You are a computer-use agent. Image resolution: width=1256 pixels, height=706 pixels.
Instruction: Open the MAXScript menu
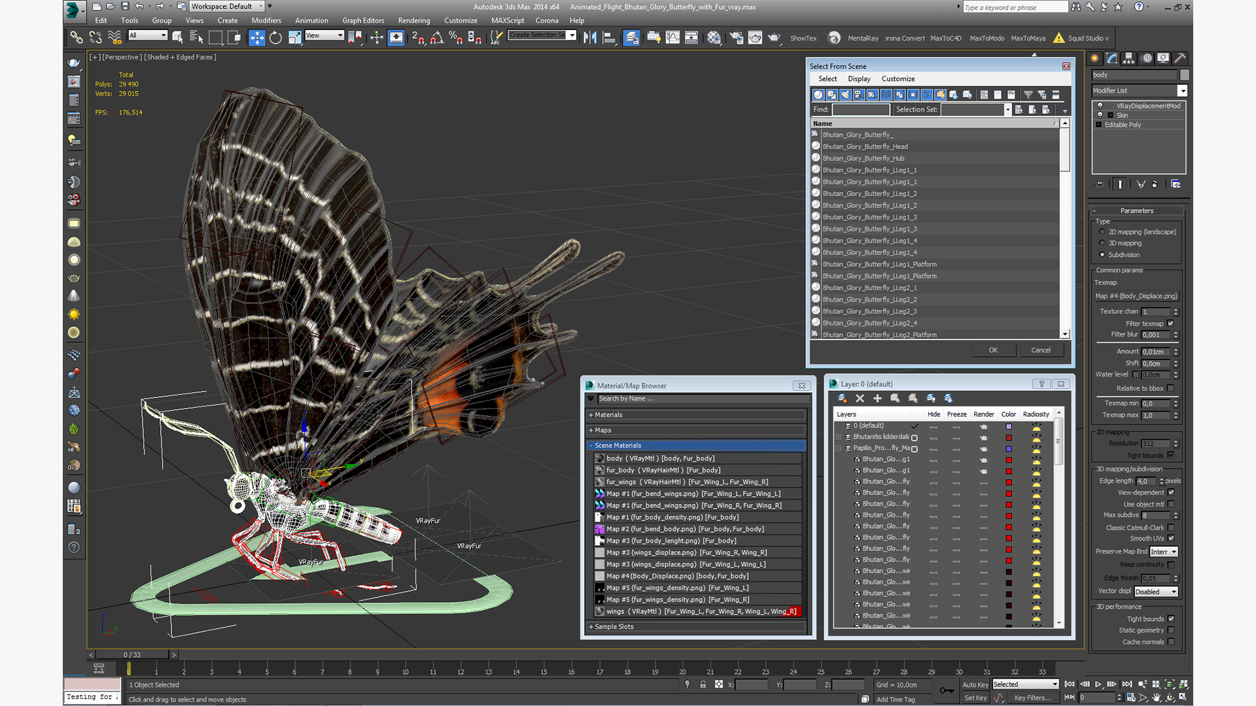[x=508, y=20]
